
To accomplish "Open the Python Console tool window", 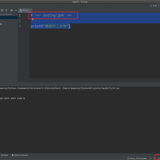I will tap(21, 155).
